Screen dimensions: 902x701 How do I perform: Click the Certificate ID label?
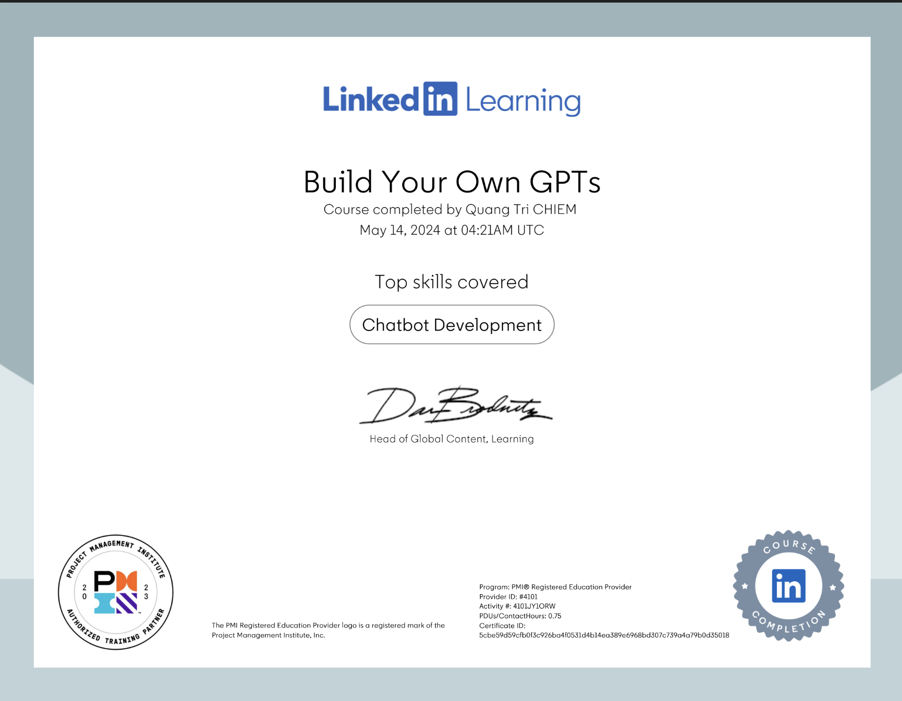click(x=502, y=625)
